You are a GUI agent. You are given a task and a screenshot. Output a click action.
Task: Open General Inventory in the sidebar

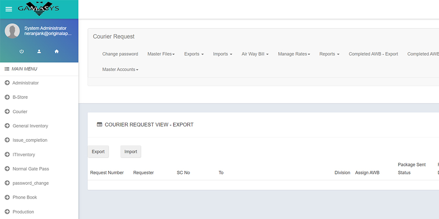pos(30,126)
